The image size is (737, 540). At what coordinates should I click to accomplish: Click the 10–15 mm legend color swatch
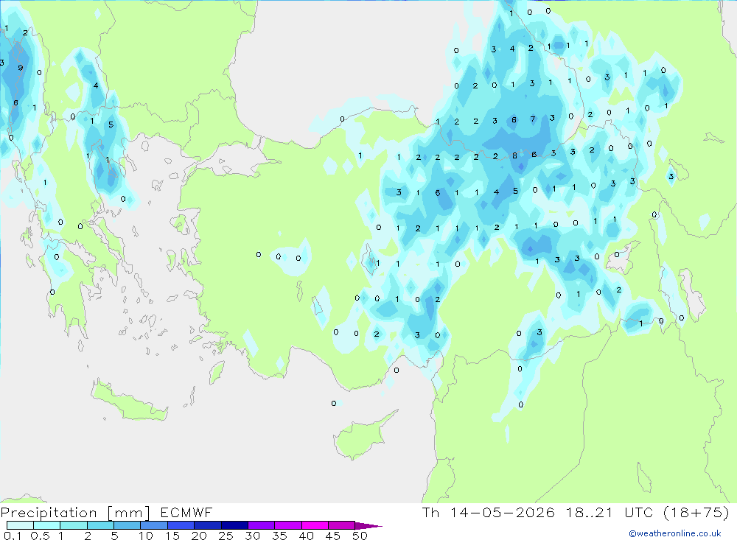tap(154, 525)
